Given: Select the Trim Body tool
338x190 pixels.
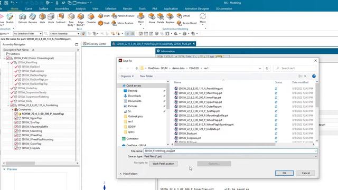Looking at the screenshot, I should pyautogui.click(x=71, y=20).
